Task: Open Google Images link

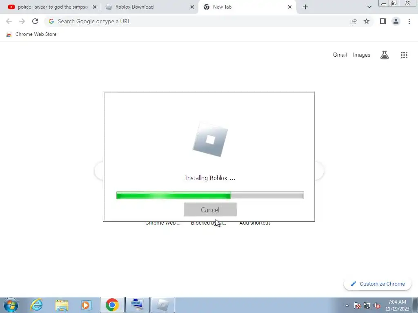Action: [362, 55]
